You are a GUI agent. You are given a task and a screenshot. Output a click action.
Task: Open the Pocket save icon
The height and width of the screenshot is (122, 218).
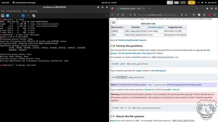[x=194, y=15]
